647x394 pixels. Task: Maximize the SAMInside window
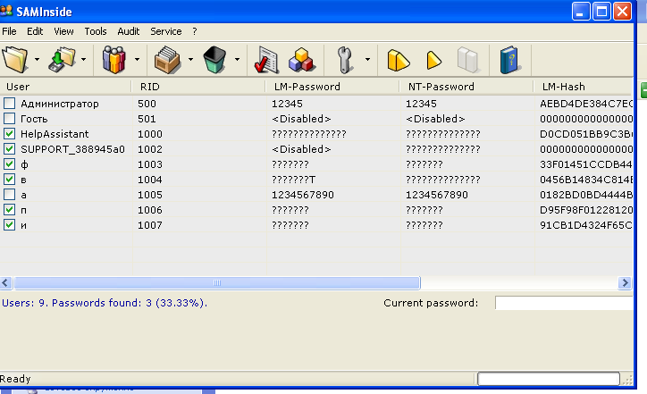[x=601, y=11]
